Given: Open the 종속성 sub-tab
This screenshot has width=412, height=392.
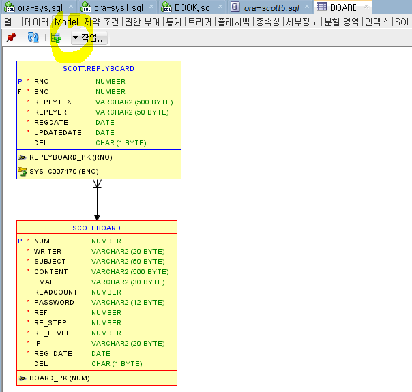Looking at the screenshot, I should (268, 22).
